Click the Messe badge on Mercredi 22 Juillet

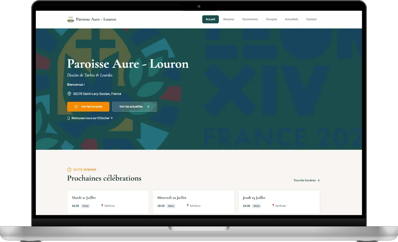pos(171,206)
